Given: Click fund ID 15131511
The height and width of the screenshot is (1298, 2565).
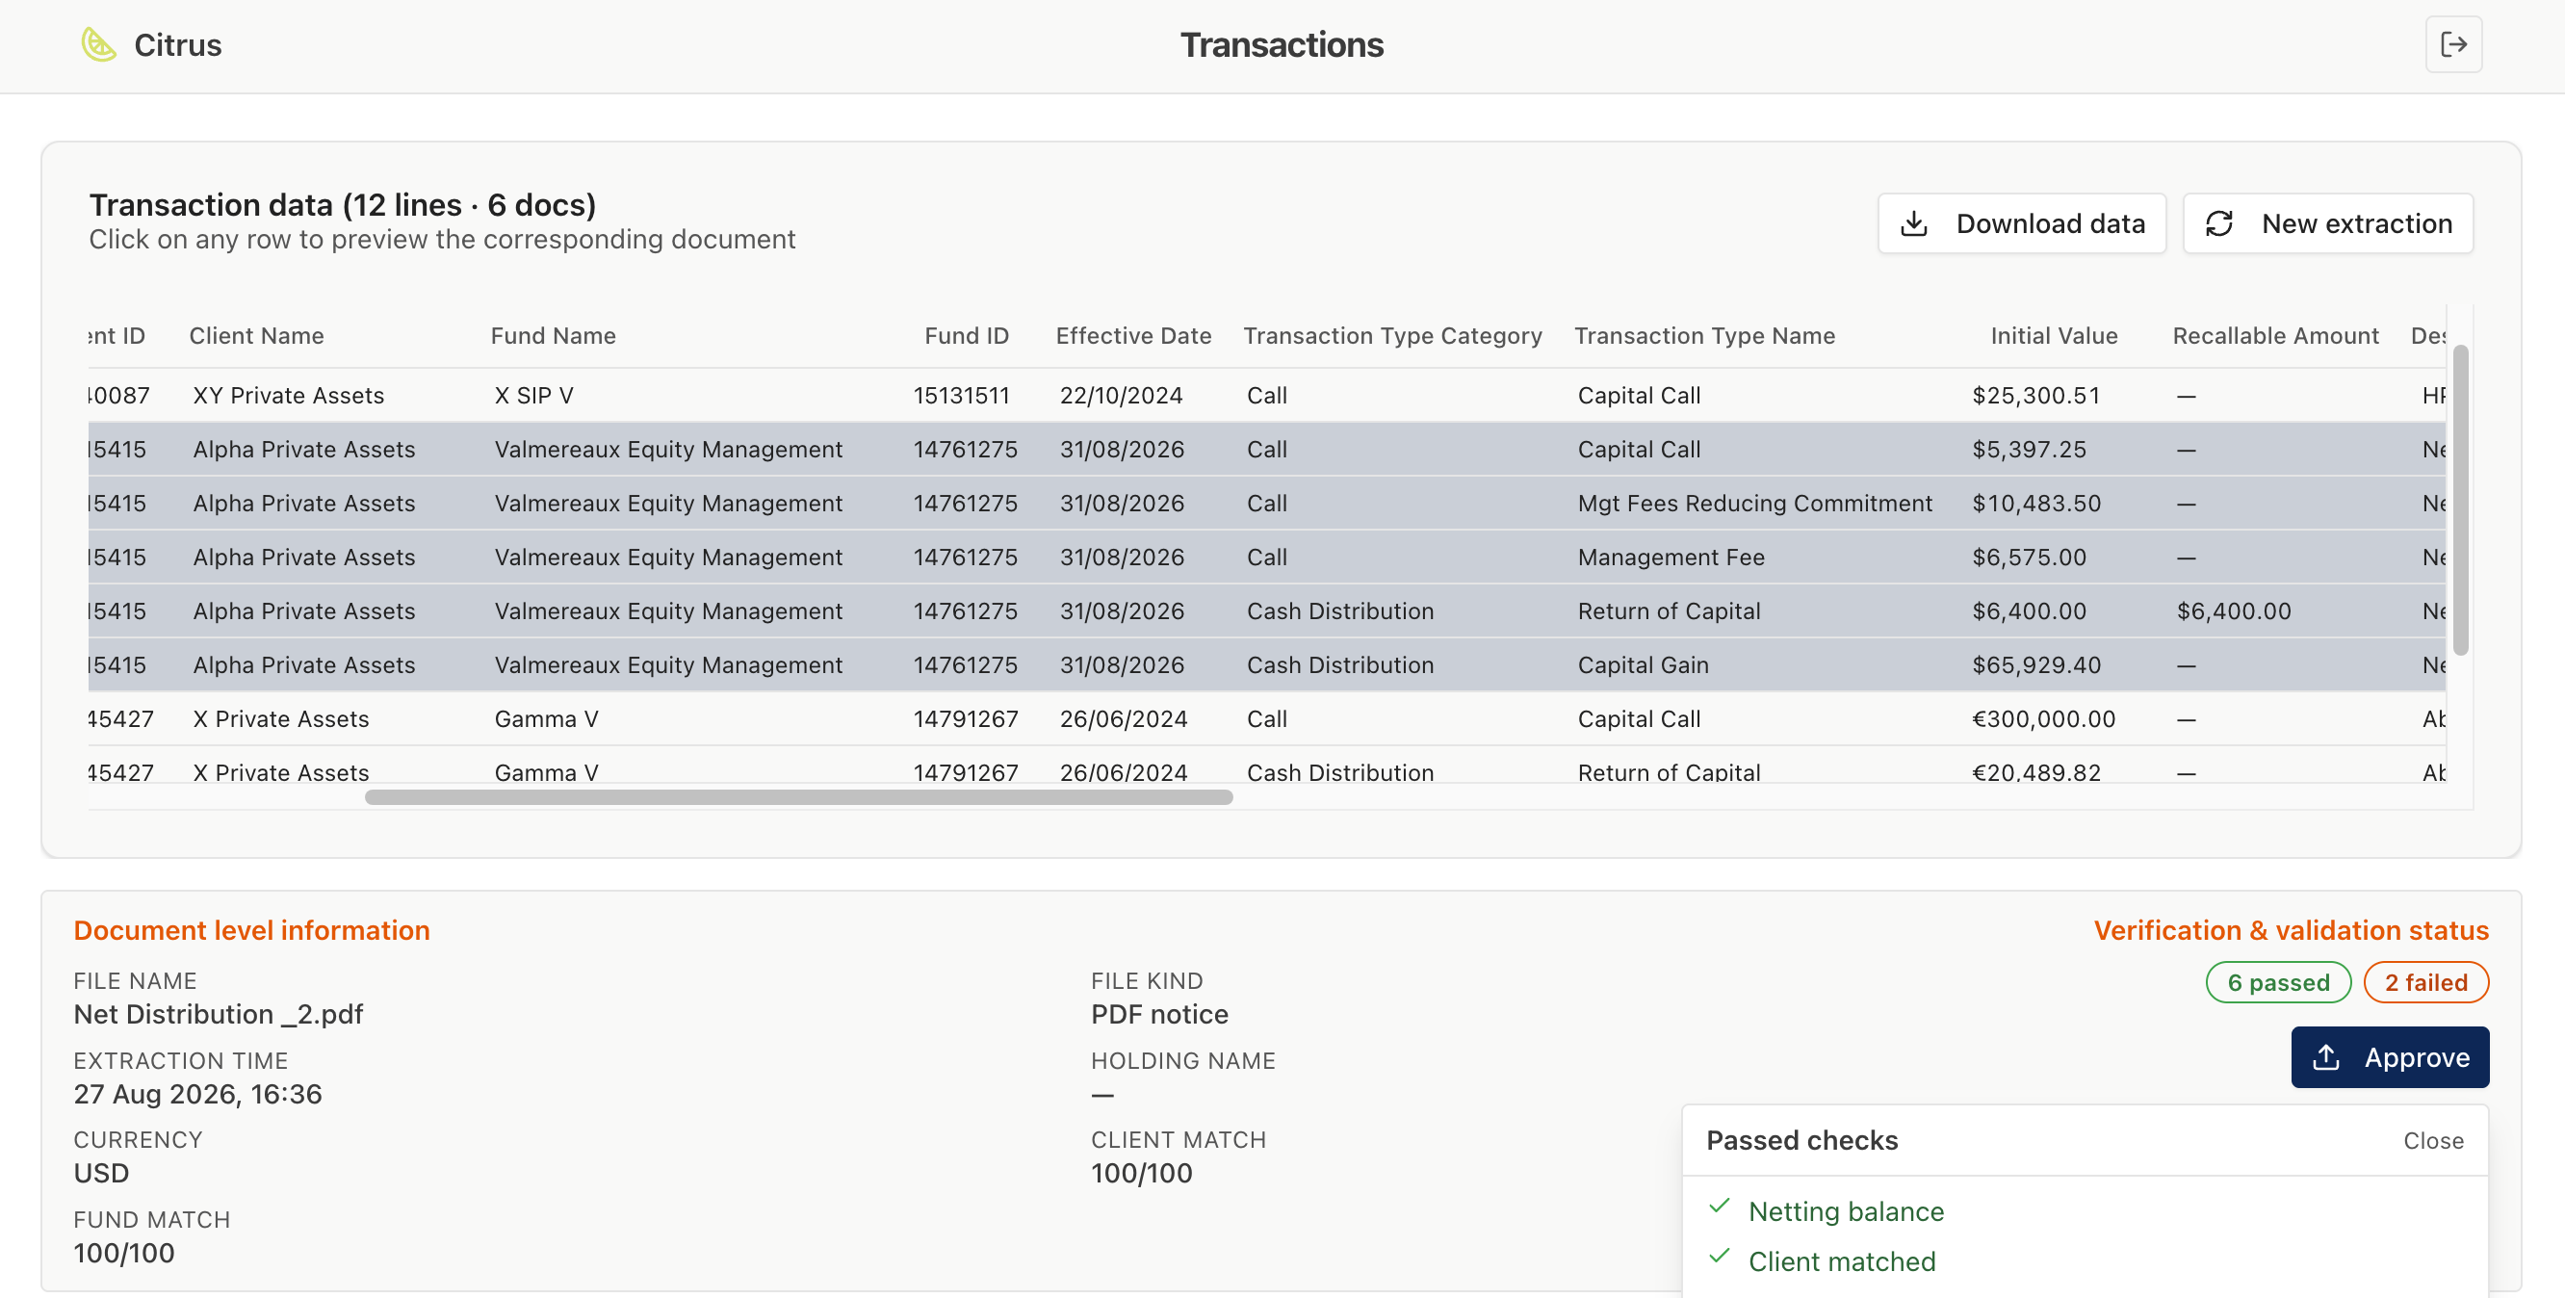Looking at the screenshot, I should point(961,396).
